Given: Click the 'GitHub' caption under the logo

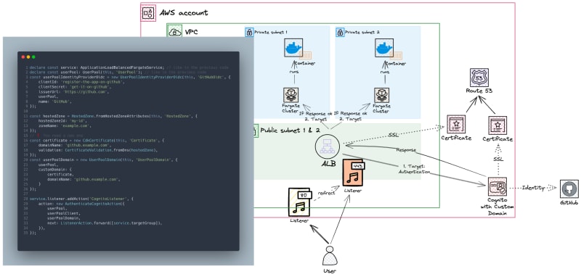Looking at the screenshot, I should pyautogui.click(x=569, y=203).
